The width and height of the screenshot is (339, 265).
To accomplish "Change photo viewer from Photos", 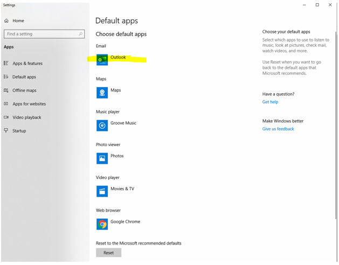I will 117,156.
